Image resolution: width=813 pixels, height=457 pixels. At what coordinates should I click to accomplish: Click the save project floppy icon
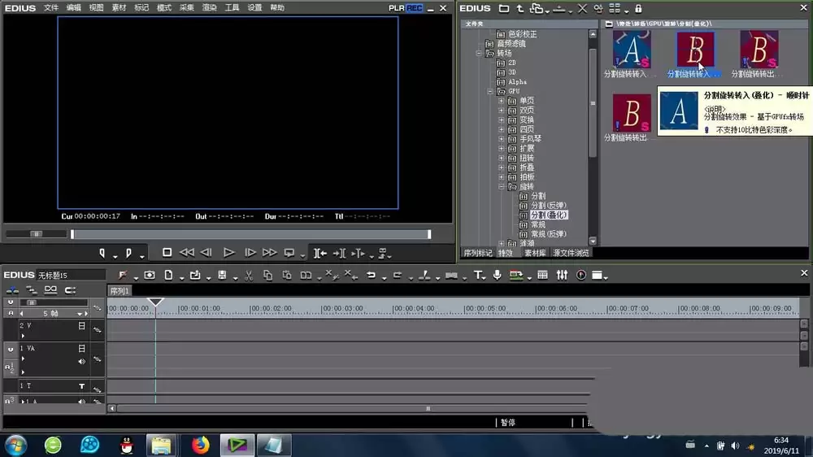pyautogui.click(x=222, y=275)
